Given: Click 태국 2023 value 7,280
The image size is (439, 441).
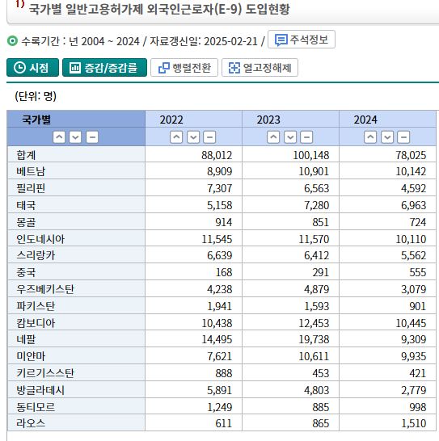Looking at the screenshot, I should click(316, 205).
